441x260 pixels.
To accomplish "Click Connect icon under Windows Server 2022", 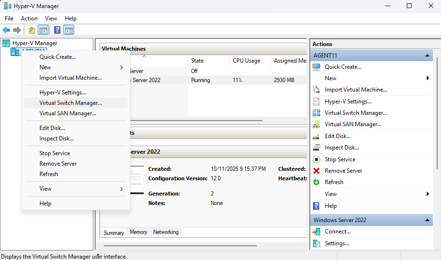I will point(316,232).
